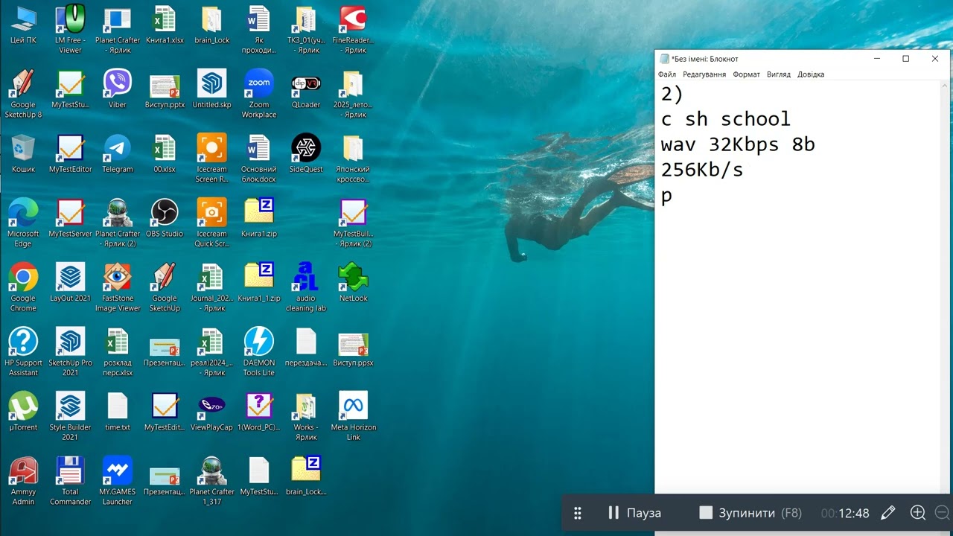Viewport: 953px width, 536px height.
Task: Open the Viber desktop icon
Action: [118, 89]
